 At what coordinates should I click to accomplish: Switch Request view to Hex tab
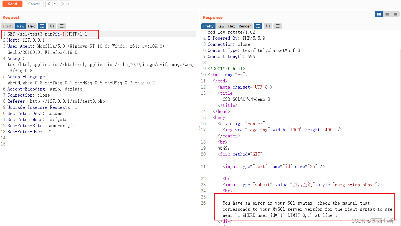31,26
